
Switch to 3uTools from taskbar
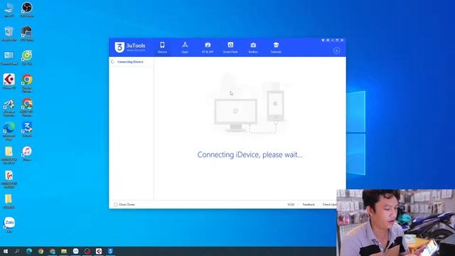[110, 251]
